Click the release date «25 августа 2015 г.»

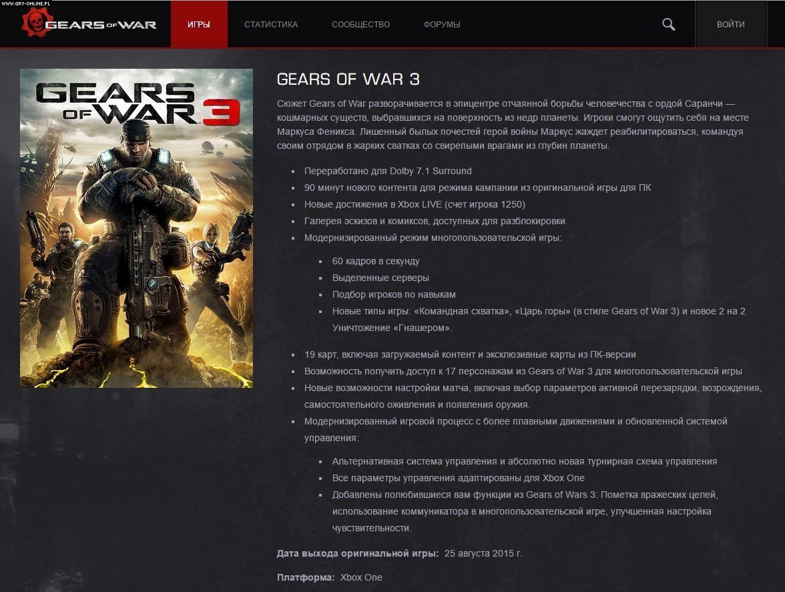[x=483, y=553]
